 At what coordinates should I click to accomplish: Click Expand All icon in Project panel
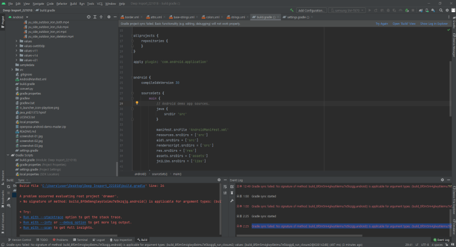[95, 17]
